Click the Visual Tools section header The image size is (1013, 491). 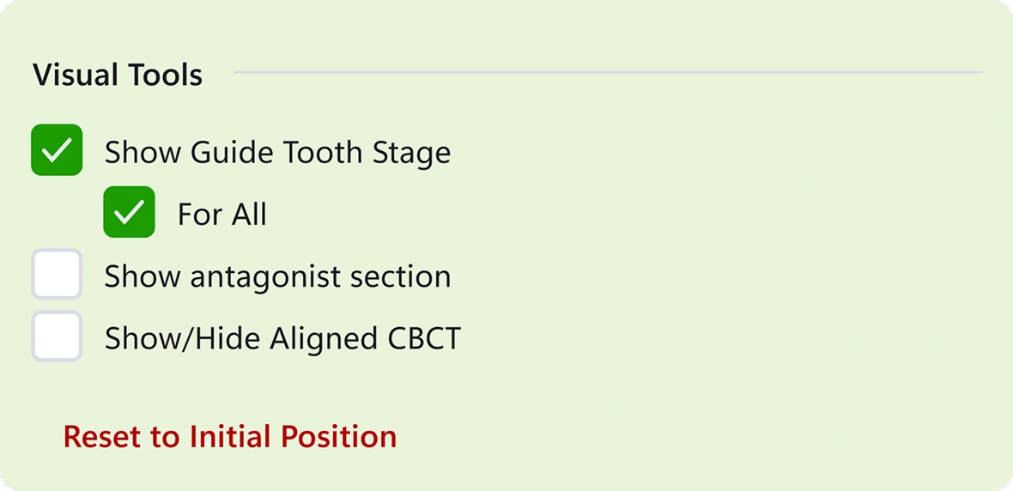[x=118, y=75]
